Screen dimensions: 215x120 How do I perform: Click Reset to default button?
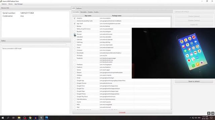194,81
